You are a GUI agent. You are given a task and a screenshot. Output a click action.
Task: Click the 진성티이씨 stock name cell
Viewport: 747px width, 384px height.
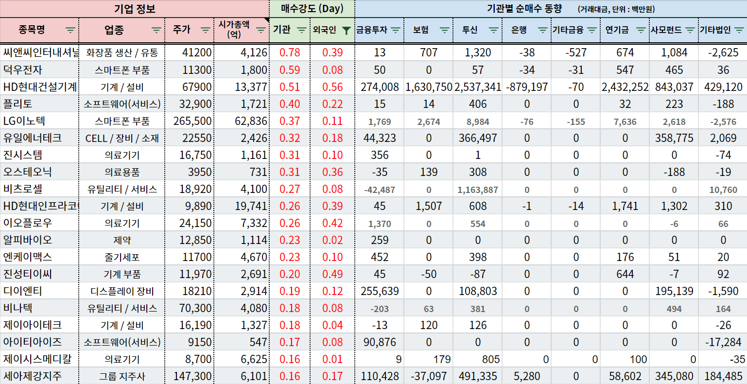(x=39, y=274)
